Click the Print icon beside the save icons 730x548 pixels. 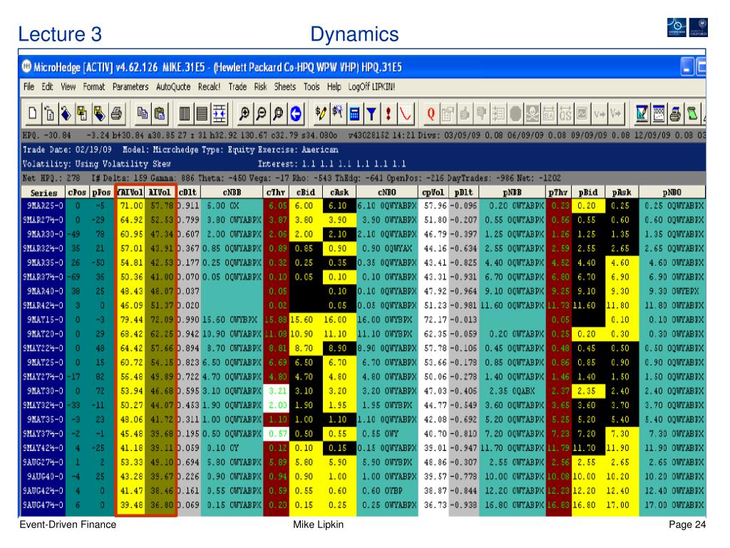click(116, 113)
